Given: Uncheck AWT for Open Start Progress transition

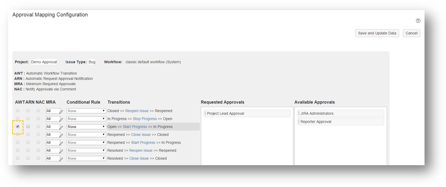Looking at the screenshot, I should coord(18,127).
